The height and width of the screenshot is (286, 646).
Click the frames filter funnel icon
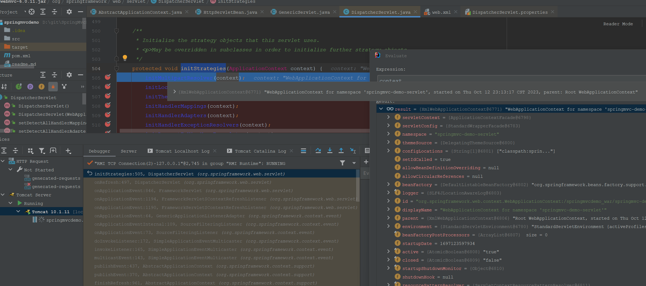342,163
